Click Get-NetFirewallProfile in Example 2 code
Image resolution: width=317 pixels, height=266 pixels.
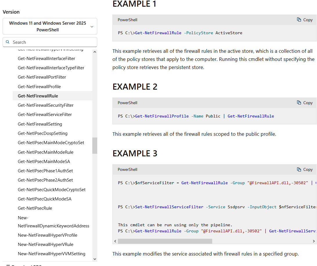pos(162,116)
